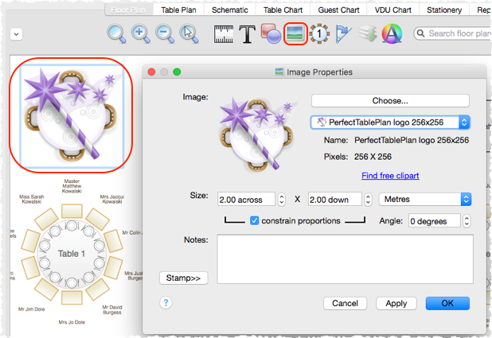Open the table numbering gear tool
This screenshot has width=492, height=338.
319,33
